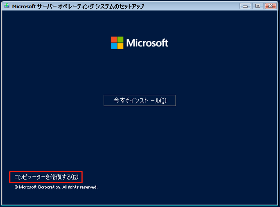This screenshot has height=207, width=280.
Task: Click the Microsoft Corporation copyright text
Action: coord(56,187)
